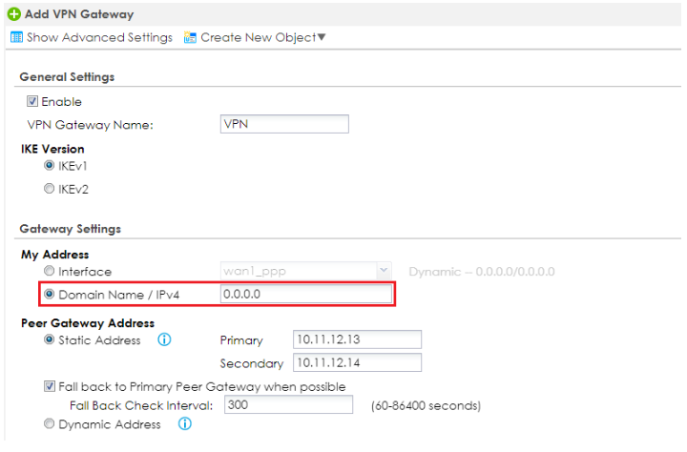Select the IKEv2 radio button

click(x=50, y=188)
